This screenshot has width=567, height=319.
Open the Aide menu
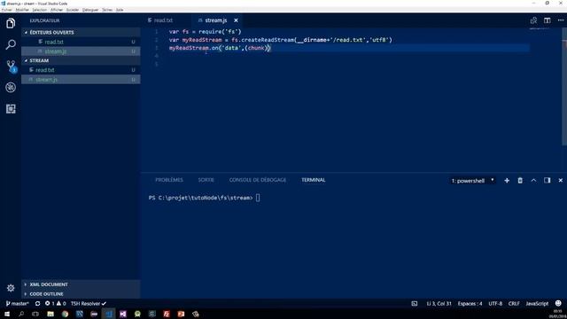[120, 10]
